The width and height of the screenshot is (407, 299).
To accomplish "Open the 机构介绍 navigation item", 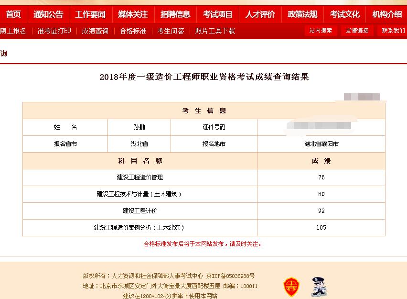I will pos(387,14).
